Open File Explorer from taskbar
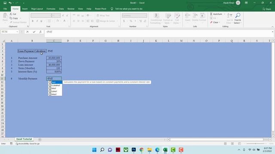Screen dimensions: 275x154 point(150,150)
